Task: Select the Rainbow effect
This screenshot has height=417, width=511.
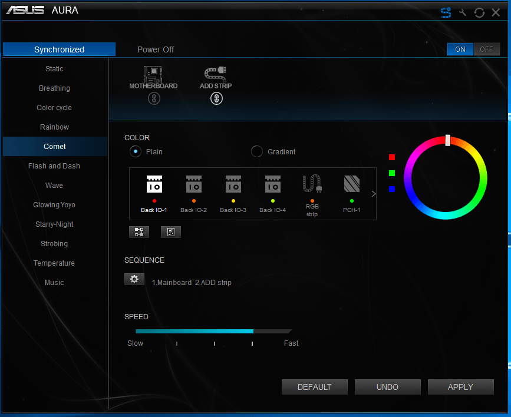Action: tap(54, 127)
